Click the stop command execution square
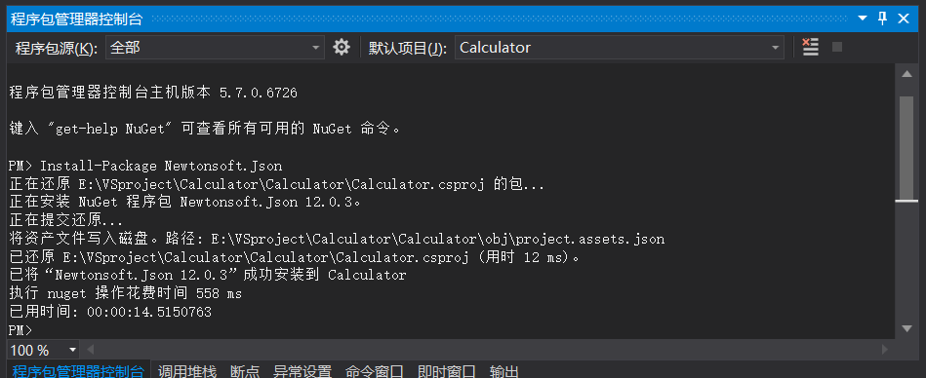926x378 pixels. (837, 47)
